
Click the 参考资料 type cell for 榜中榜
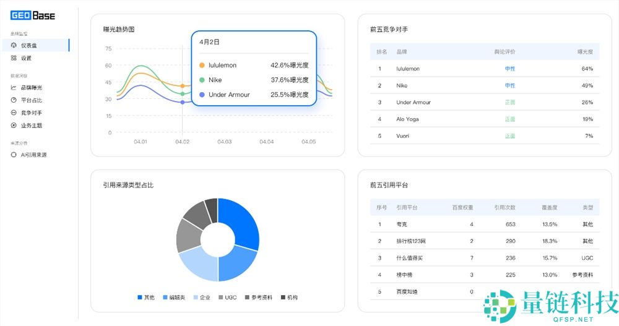pos(582,275)
